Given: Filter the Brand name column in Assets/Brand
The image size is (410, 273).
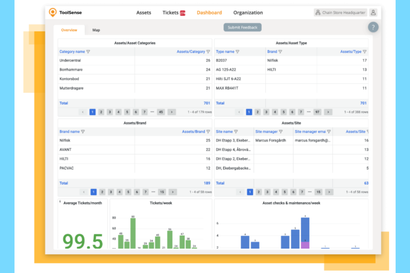Looking at the screenshot, I should point(83,131).
